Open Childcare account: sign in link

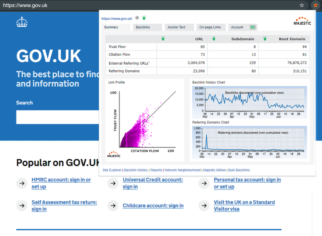pos(153,206)
